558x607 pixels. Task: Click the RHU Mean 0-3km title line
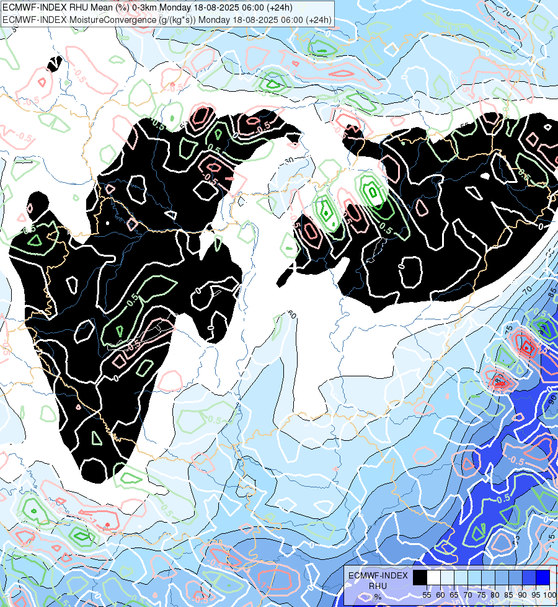tap(148, 7)
